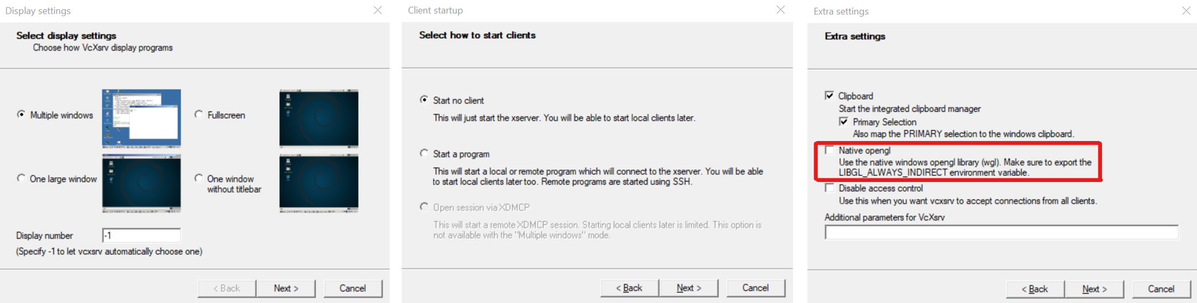Select the Fullscreen display option
Screen dimensions: 1197x303
(199, 115)
